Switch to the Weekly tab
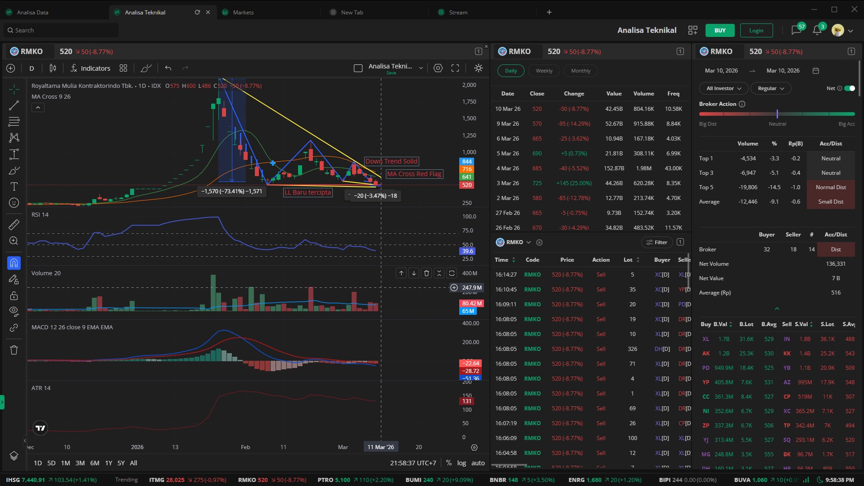864x486 pixels. coord(544,71)
